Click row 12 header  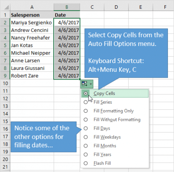(x=5, y=99)
